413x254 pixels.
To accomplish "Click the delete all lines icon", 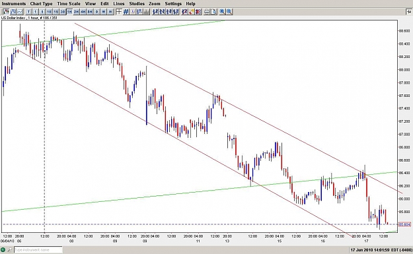I will pos(198,12).
